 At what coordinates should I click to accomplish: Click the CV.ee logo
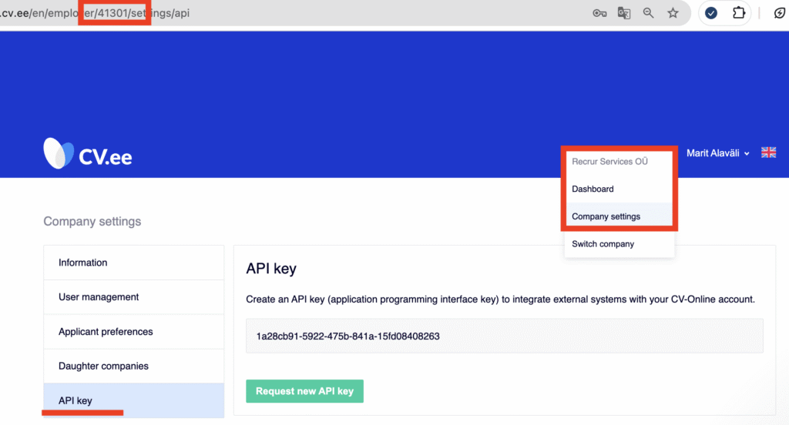[88, 154]
